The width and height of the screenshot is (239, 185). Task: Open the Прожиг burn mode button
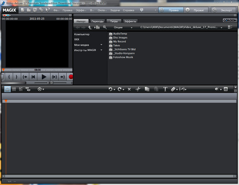coord(196,10)
